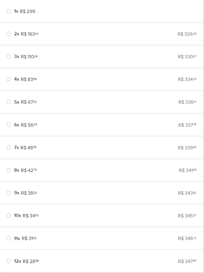Viewport: 204px width, 273px height.
Task: Click the R$ 330,87 total amount
Action: coord(187,57)
